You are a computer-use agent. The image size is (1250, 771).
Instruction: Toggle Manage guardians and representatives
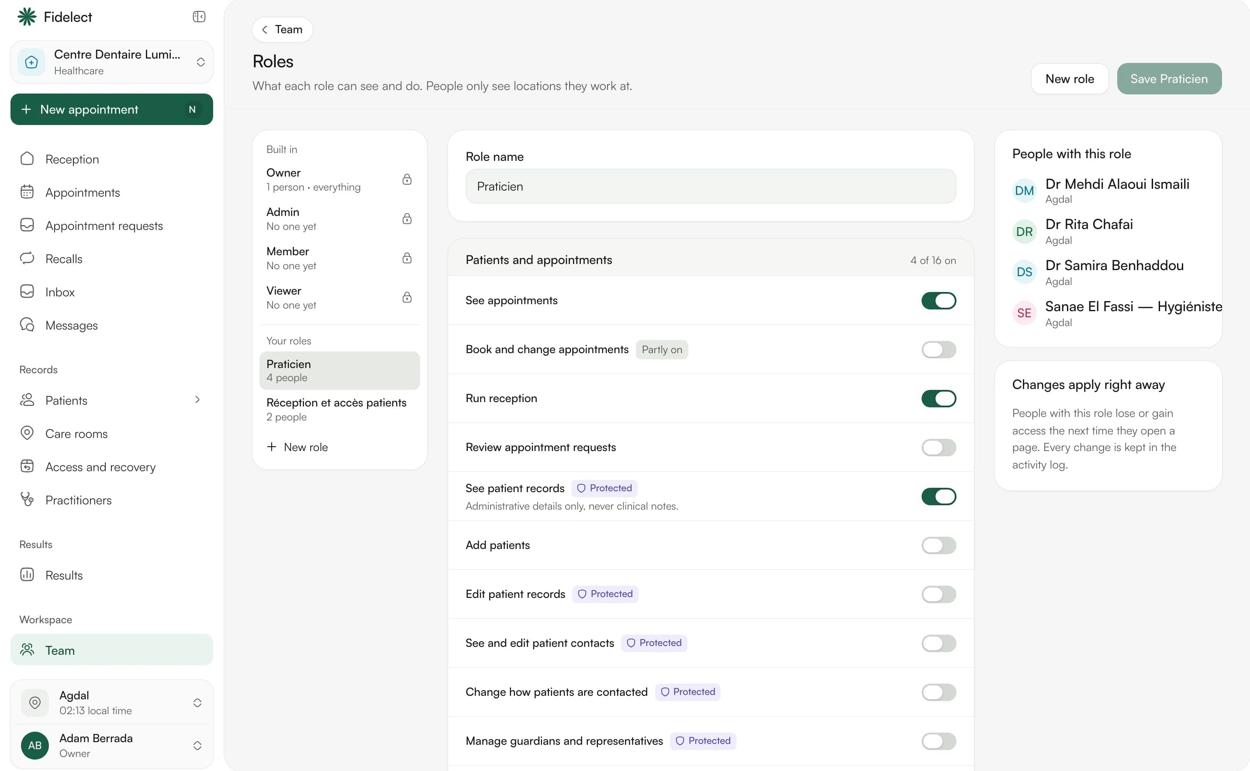click(x=938, y=741)
